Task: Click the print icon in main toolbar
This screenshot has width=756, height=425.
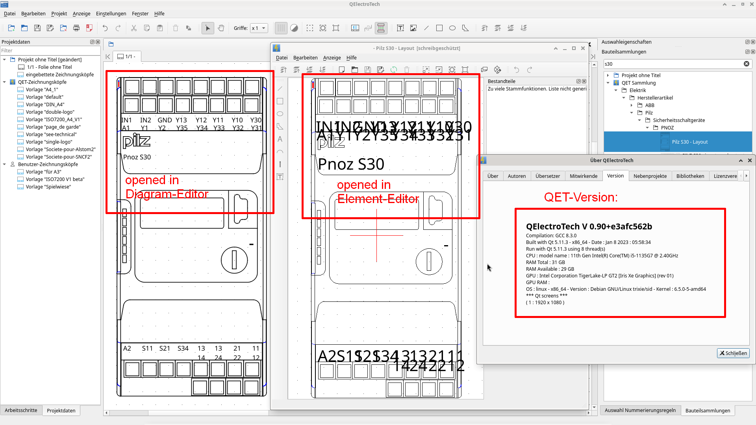Action: [x=76, y=28]
